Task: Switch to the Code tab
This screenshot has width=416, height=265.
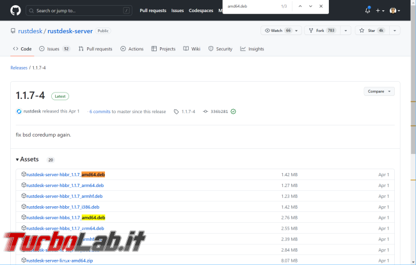Action: tap(22, 49)
